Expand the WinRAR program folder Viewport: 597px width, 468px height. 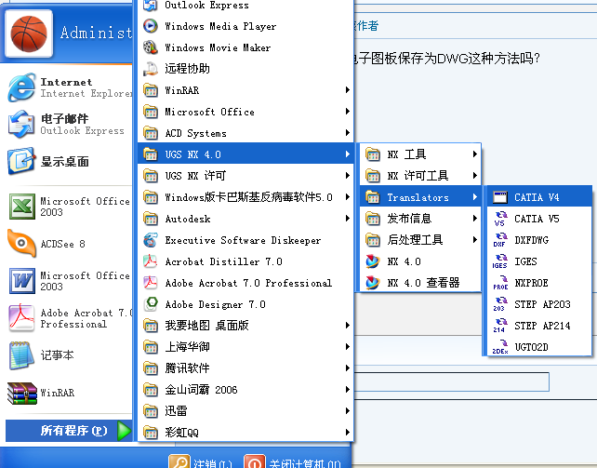[245, 90]
